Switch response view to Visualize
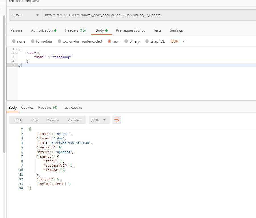This screenshot has width=256, height=218. click(74, 120)
